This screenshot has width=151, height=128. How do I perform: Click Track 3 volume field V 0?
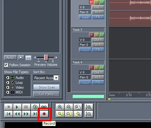[x=85, y=40]
